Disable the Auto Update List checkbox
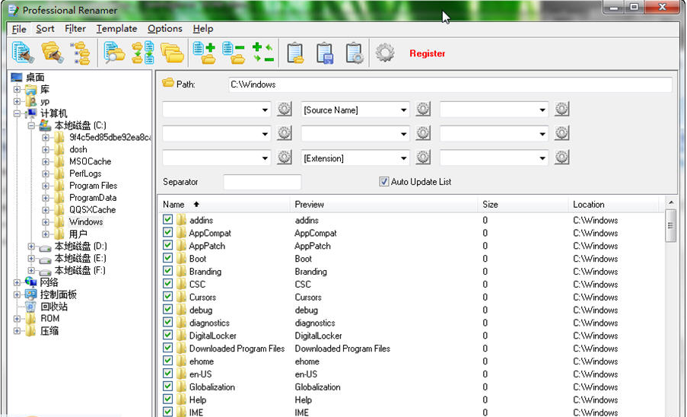Image resolution: width=687 pixels, height=417 pixels. coord(384,182)
